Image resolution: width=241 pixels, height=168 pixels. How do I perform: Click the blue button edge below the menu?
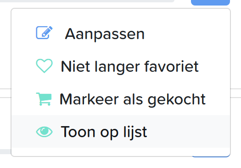[x=211, y=156]
